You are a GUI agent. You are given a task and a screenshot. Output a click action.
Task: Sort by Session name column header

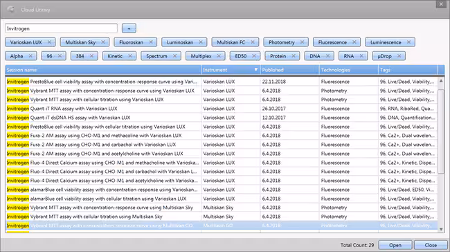(x=103, y=70)
